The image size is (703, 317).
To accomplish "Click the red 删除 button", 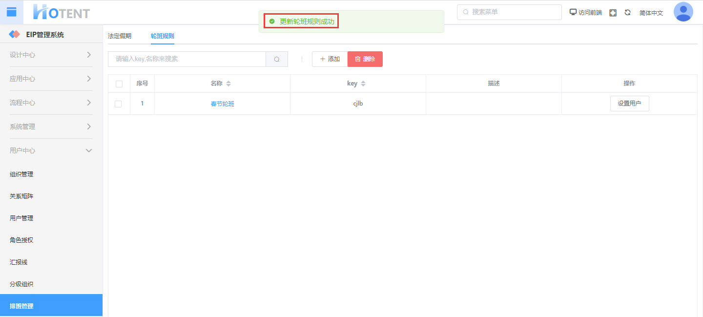I will tap(365, 59).
